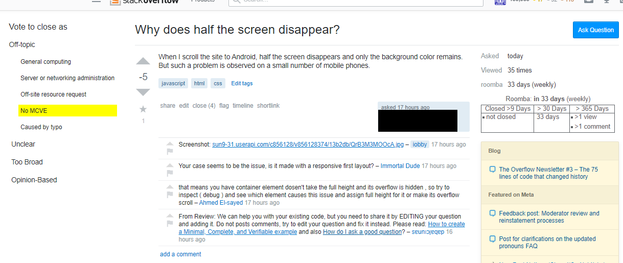Flag Ahmed El-sayed's comment

coord(170,195)
